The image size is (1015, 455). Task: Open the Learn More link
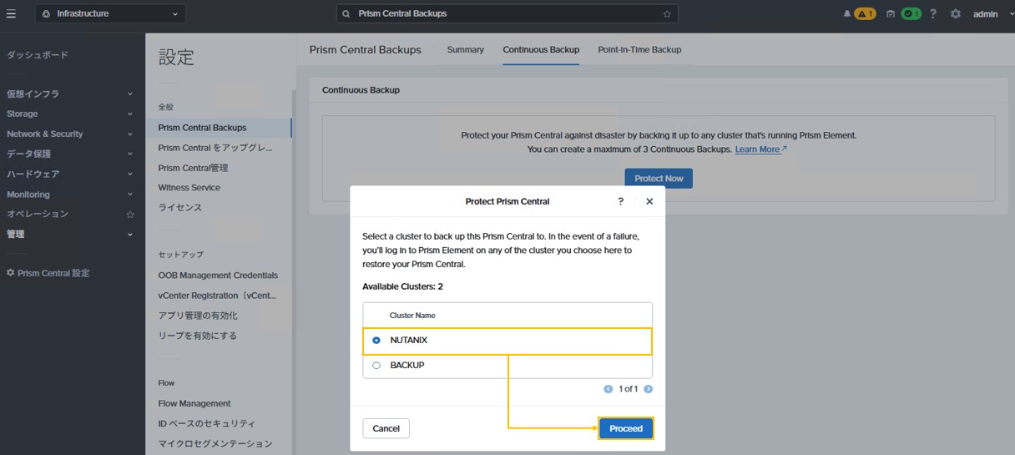tap(760, 149)
